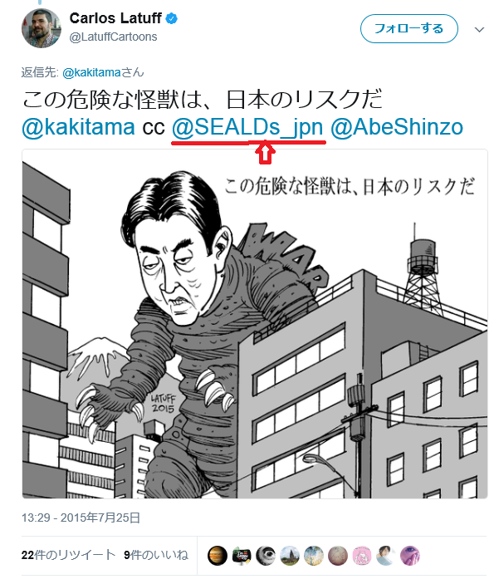Screen dimensions: 494x579
Task: Click the blue verified badge
Action: click(171, 18)
